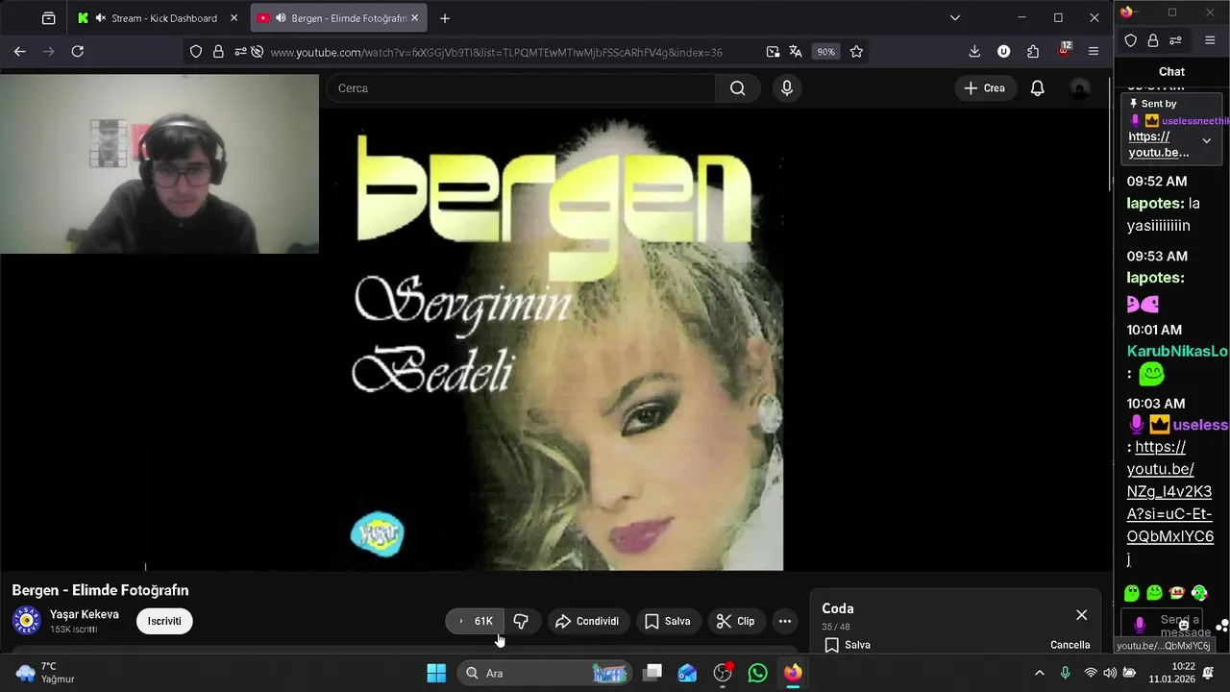Click the Bergen album cover video
The height and width of the screenshot is (692, 1230).
tap(567, 339)
